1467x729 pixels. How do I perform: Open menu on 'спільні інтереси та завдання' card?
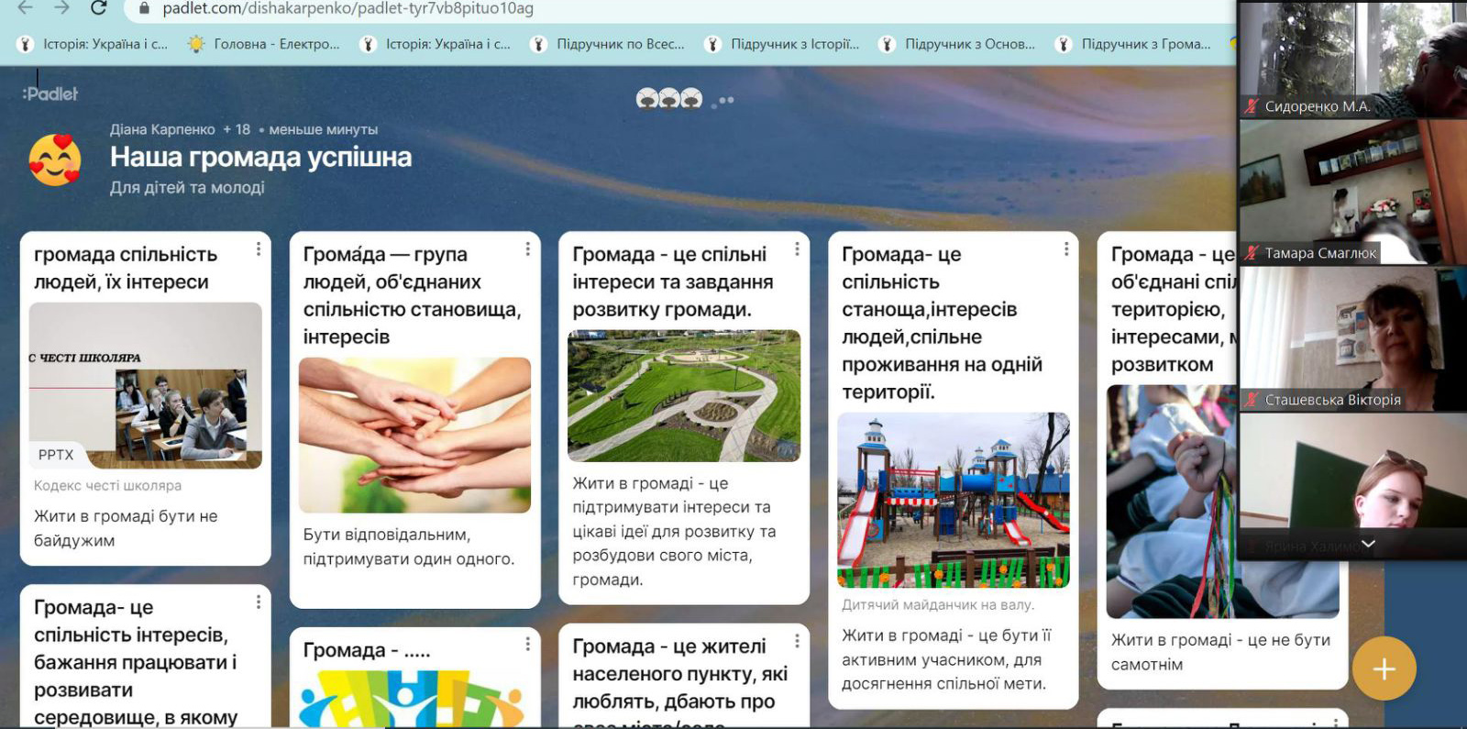(x=797, y=249)
